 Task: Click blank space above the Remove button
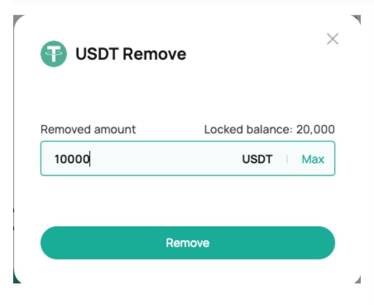(x=188, y=201)
